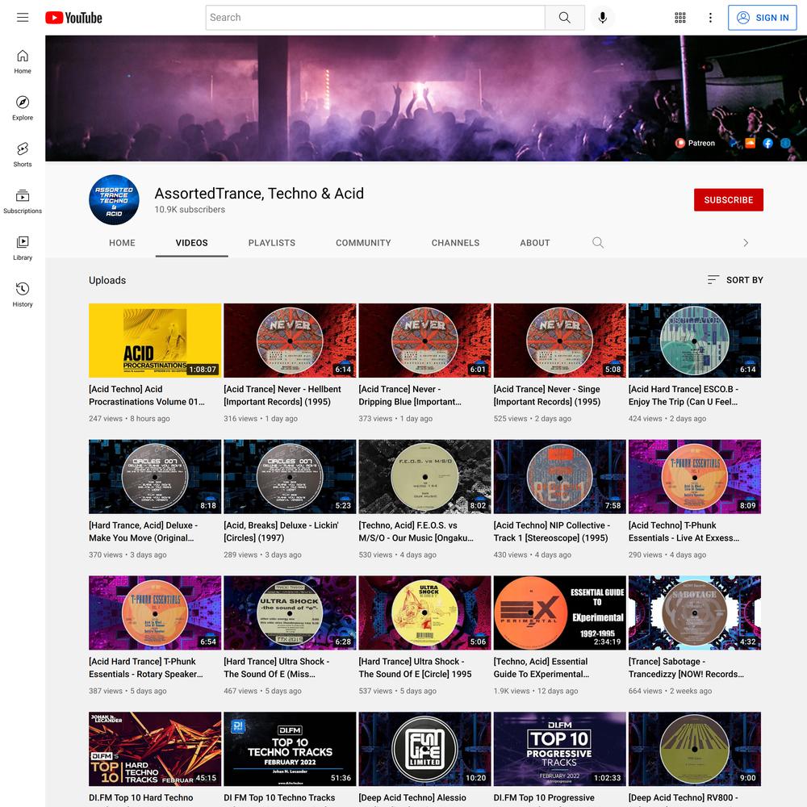Open the Acid Procrastinations Volume 01 title link

[147, 395]
